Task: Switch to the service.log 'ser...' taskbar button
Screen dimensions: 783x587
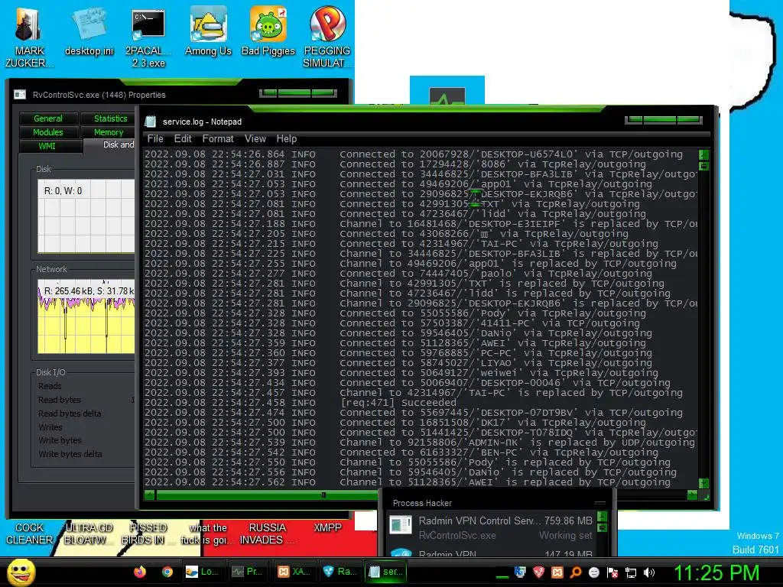Action: coord(385,572)
